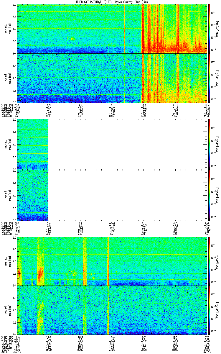Click the 0000 time tick label
This screenshot has width=221, height=354.
coord(207,350)
